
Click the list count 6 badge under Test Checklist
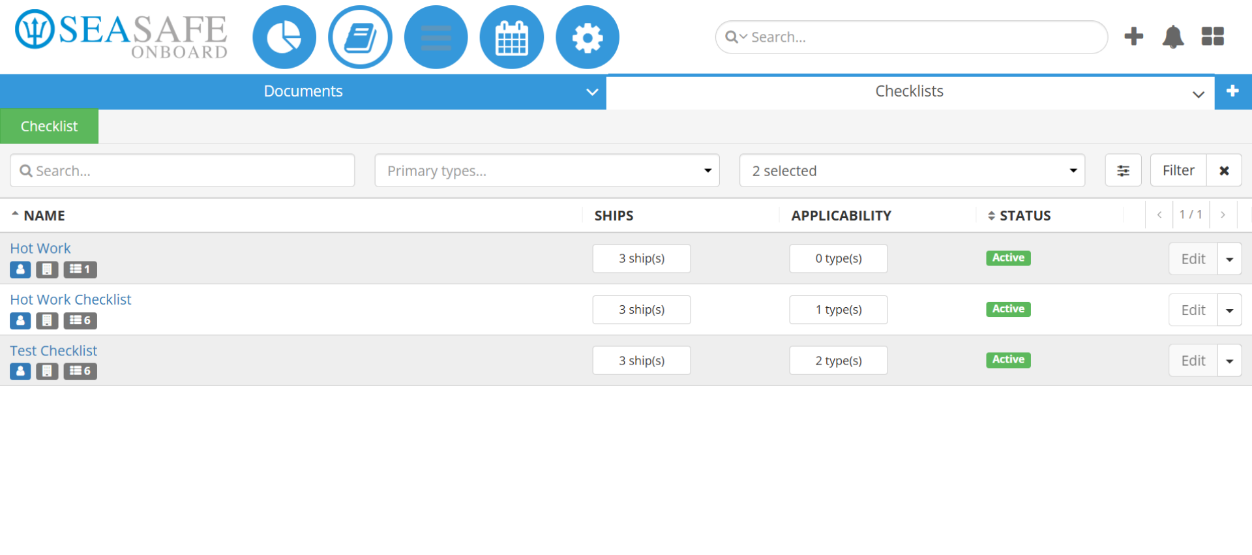pyautogui.click(x=80, y=371)
